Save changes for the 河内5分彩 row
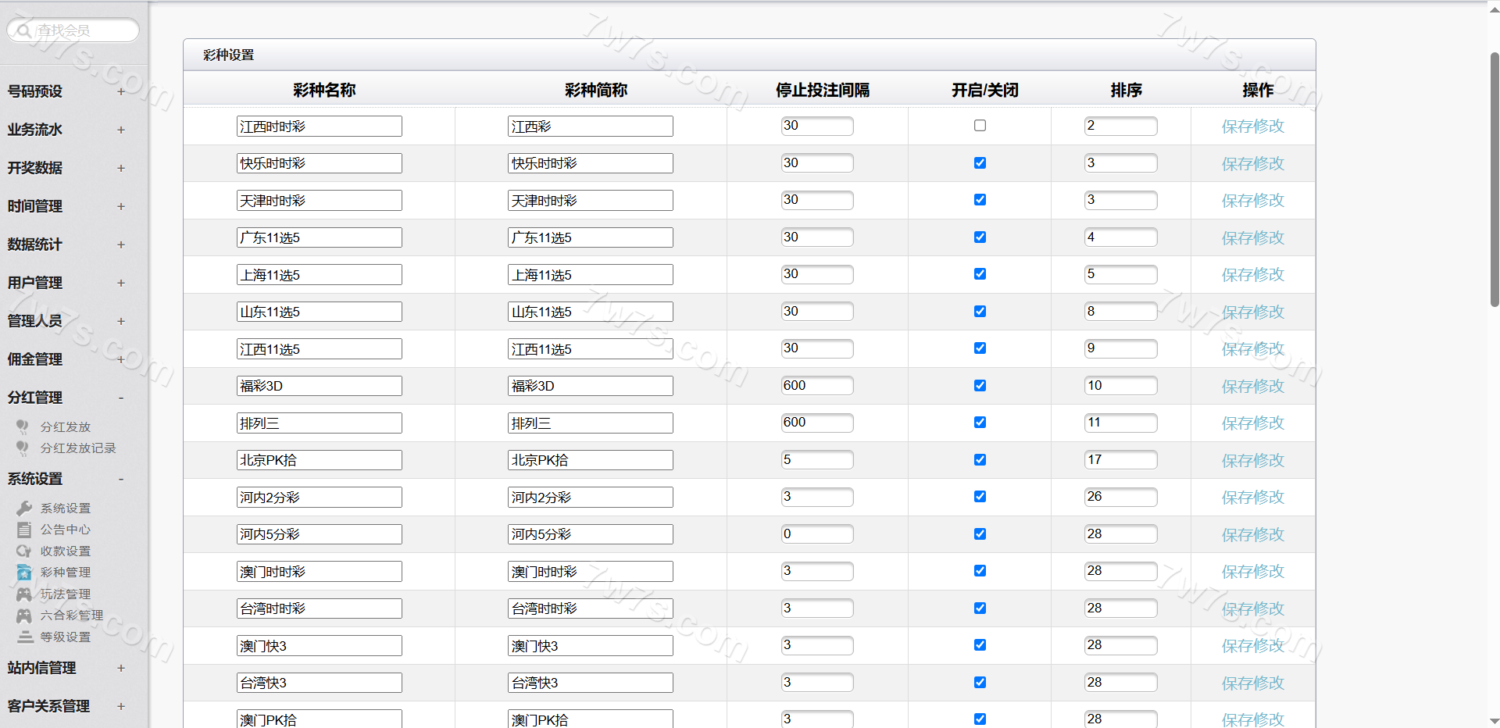1500x728 pixels. click(1252, 535)
